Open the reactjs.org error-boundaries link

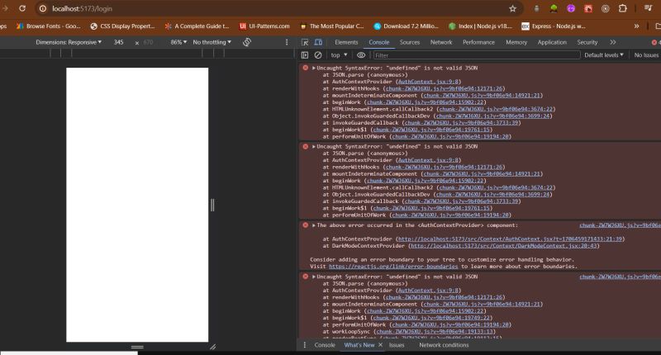[x=393, y=267]
